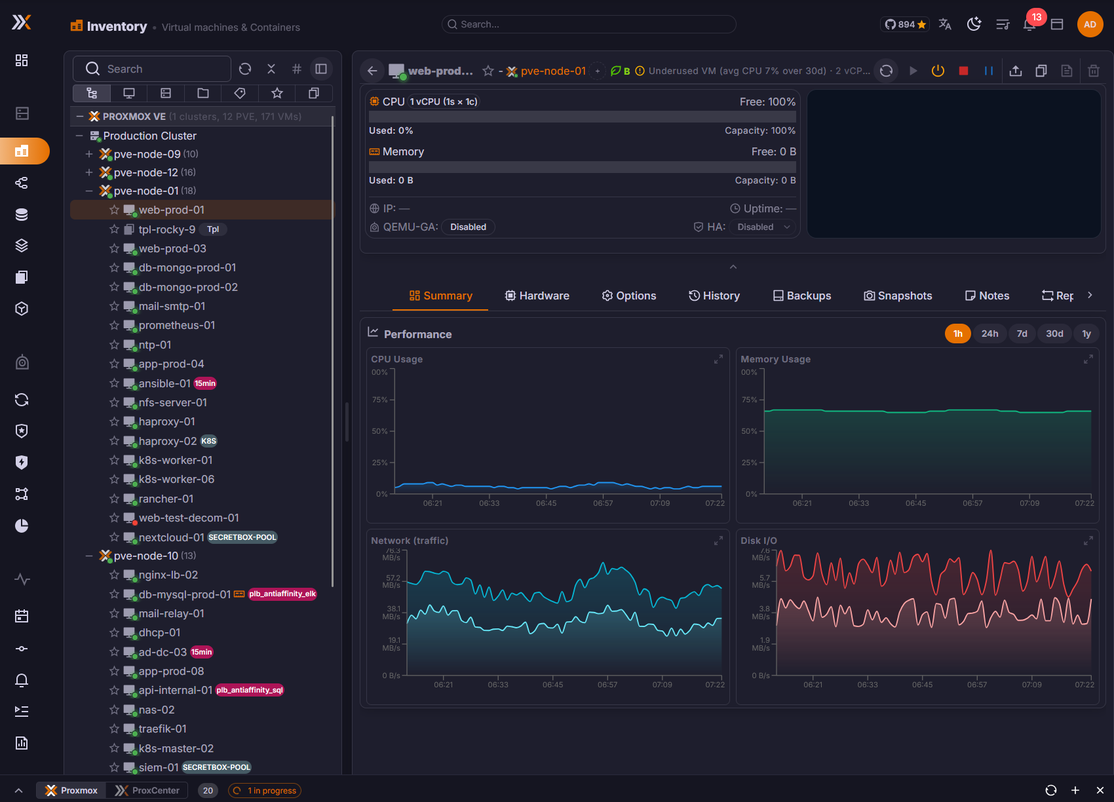
Task: Change language translate icon
Action: click(945, 24)
